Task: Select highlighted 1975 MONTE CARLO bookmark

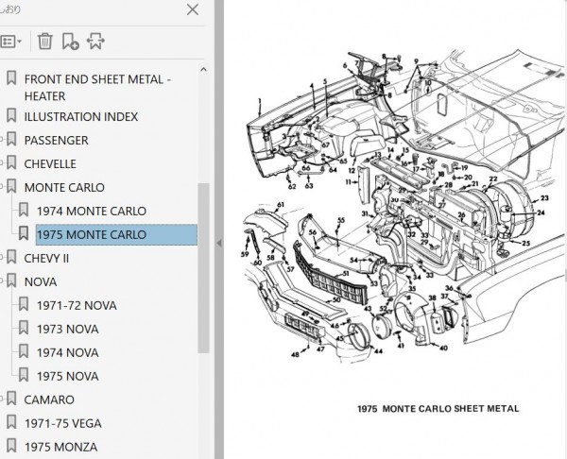Action: (x=117, y=234)
